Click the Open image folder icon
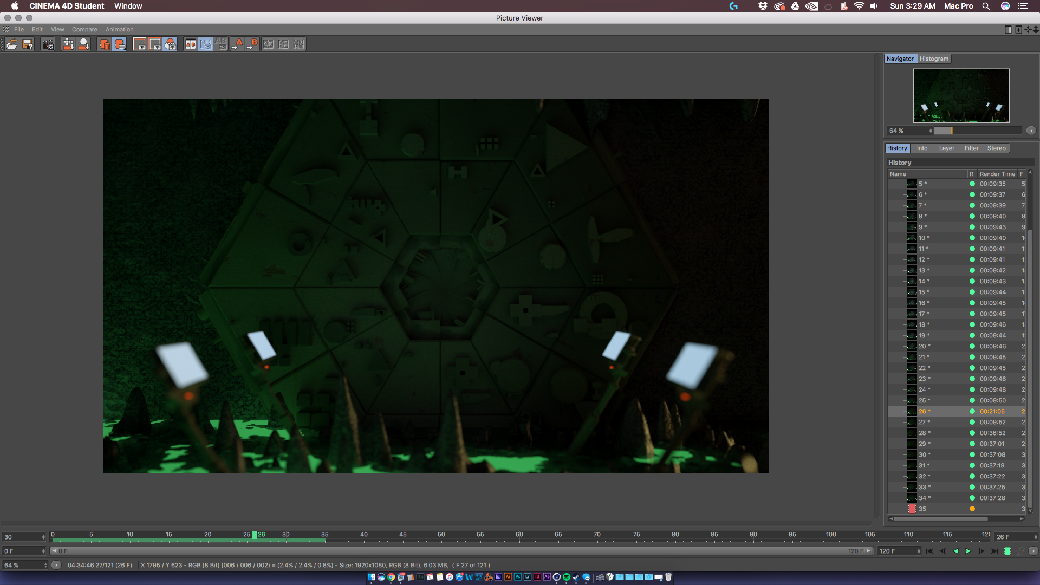 [x=11, y=44]
